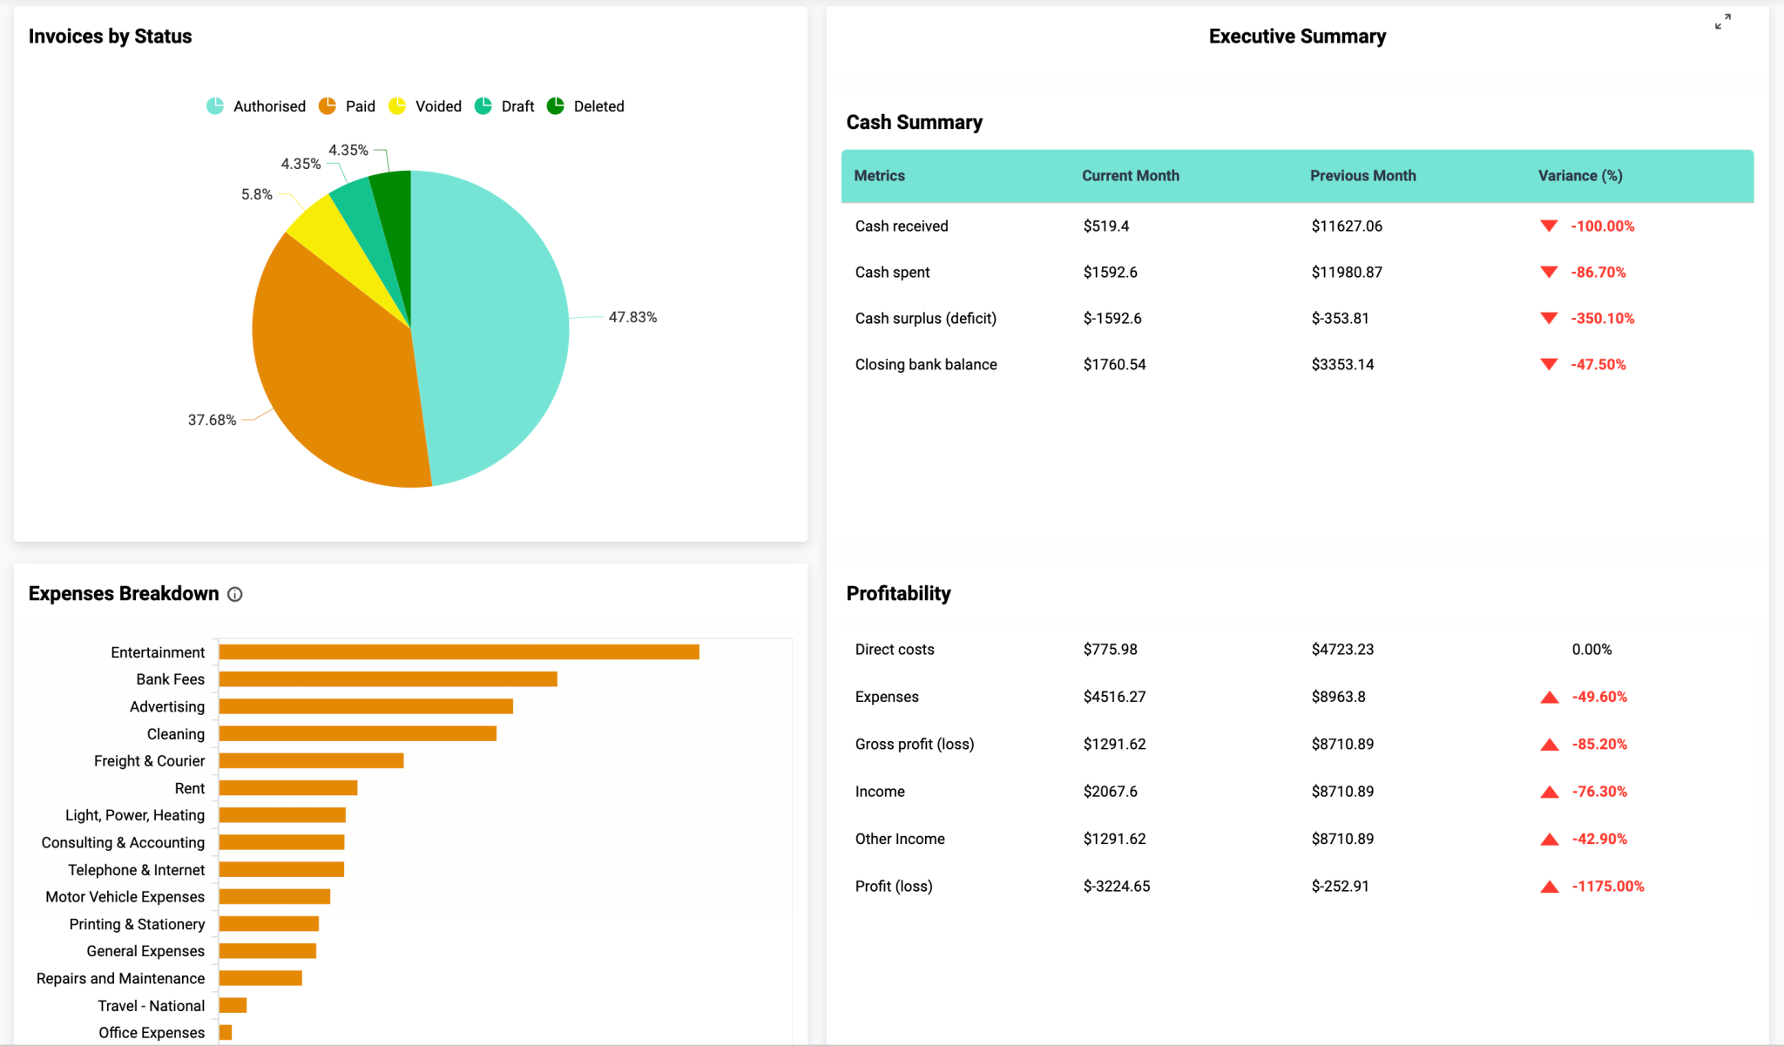Click the info icon beside Expenses Breakdown
Image resolution: width=1784 pixels, height=1046 pixels.
point(234,594)
